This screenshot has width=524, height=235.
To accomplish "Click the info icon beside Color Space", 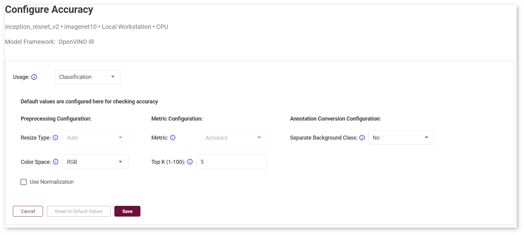I will coord(55,162).
